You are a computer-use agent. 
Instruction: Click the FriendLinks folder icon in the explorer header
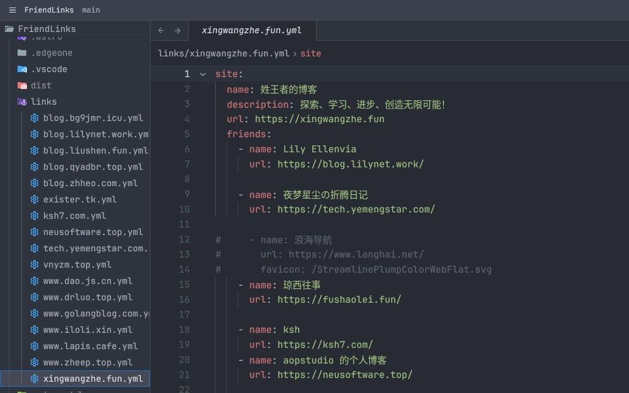coord(9,28)
